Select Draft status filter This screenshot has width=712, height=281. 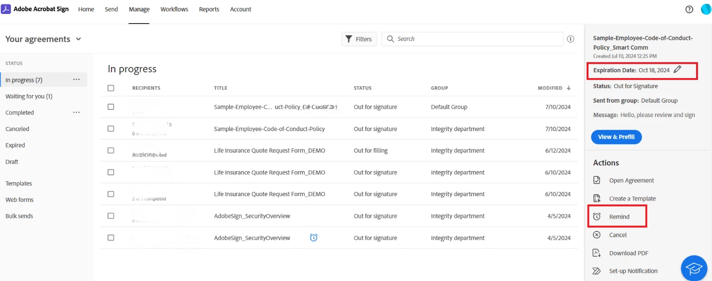12,162
